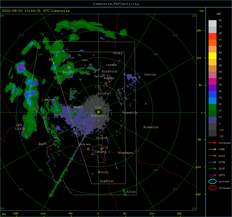The width and height of the screenshot is (232, 217).
Task: Click the Innisfail city label
Action: coord(104,93)
